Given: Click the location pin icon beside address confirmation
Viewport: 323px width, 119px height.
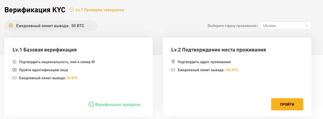Looking at the screenshot, I should pos(173,62).
